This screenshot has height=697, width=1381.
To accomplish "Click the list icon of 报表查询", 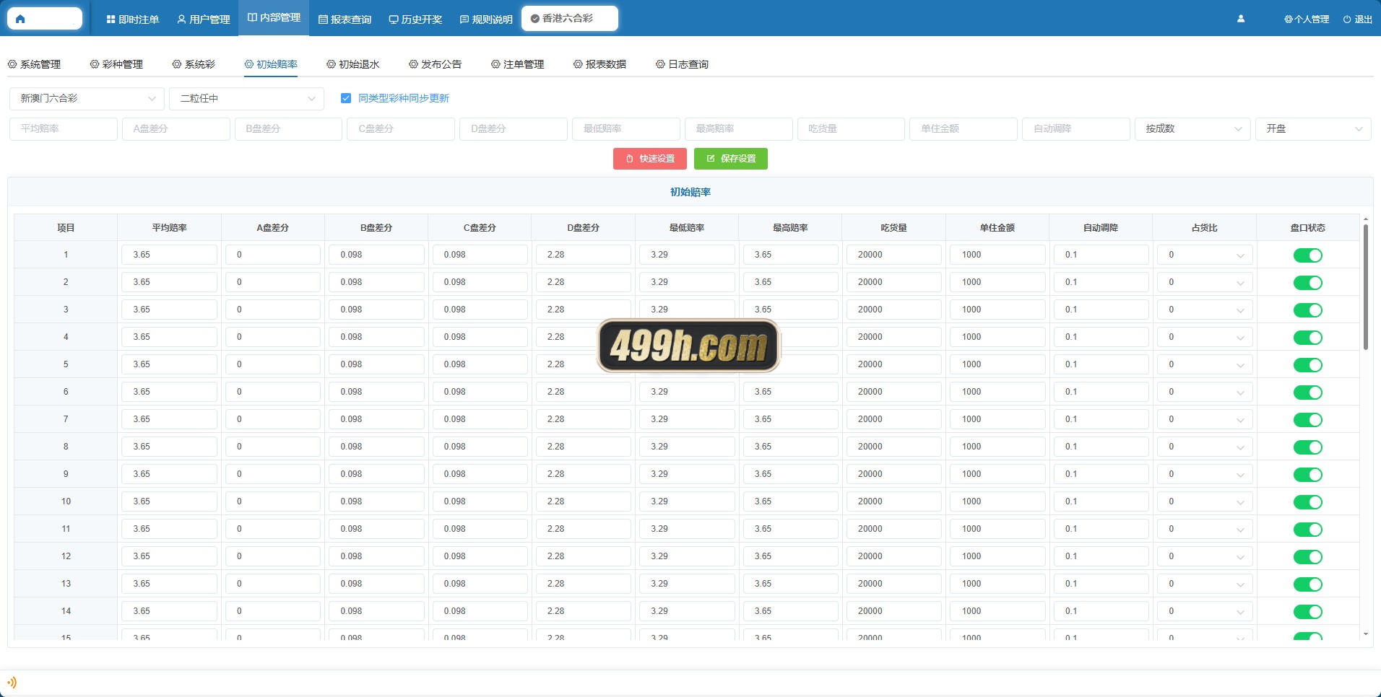I will (323, 19).
